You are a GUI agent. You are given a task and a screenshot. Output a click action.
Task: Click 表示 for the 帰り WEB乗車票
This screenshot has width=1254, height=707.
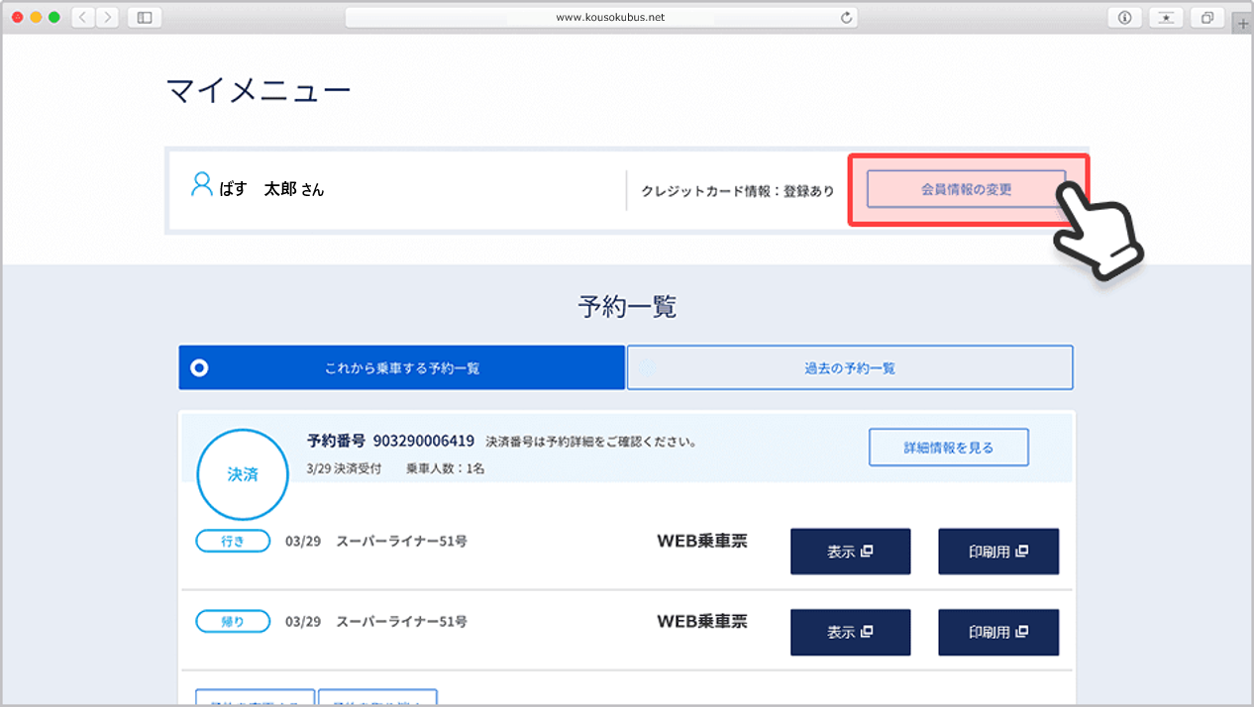(x=850, y=632)
